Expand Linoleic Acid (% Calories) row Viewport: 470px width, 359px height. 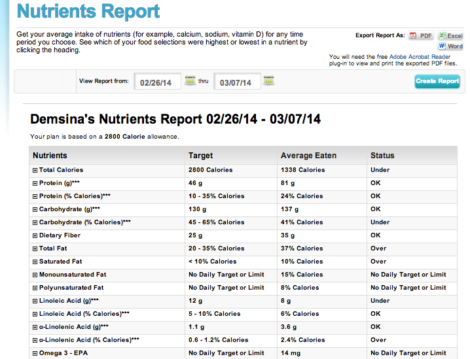click(x=35, y=314)
